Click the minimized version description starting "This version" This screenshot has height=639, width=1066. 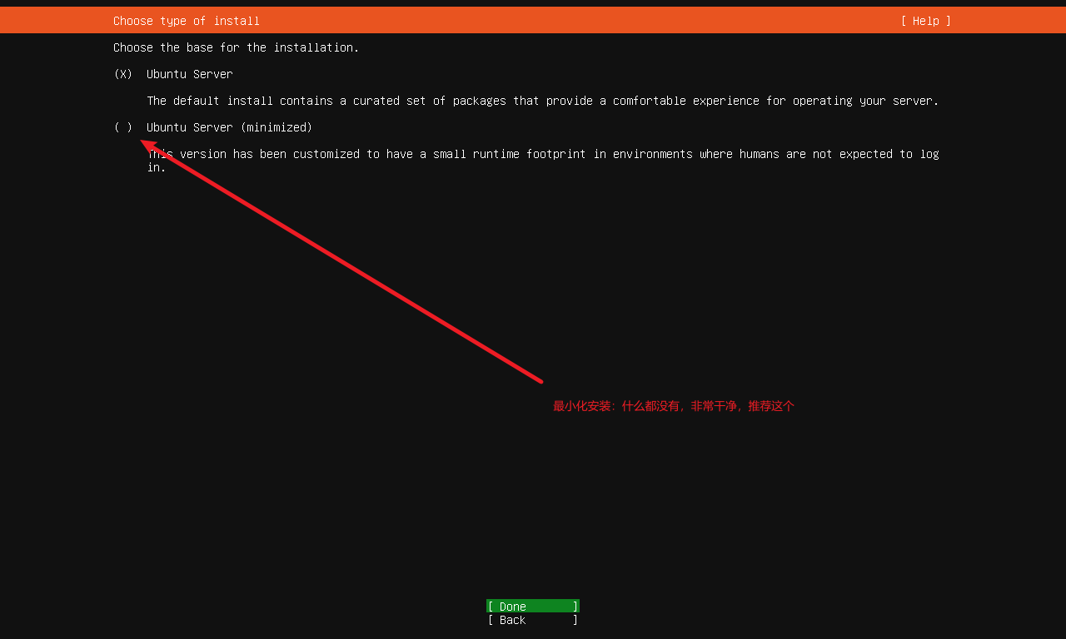pos(542,154)
